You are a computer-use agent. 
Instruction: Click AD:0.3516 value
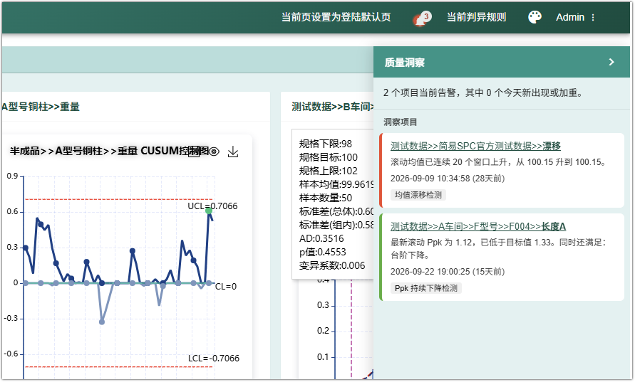pyautogui.click(x=321, y=238)
